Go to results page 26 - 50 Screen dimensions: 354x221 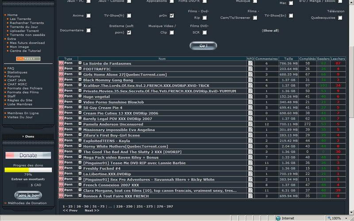pyautogui.click(x=83, y=206)
